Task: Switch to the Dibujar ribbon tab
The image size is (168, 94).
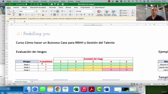Action: click(x=24, y=8)
